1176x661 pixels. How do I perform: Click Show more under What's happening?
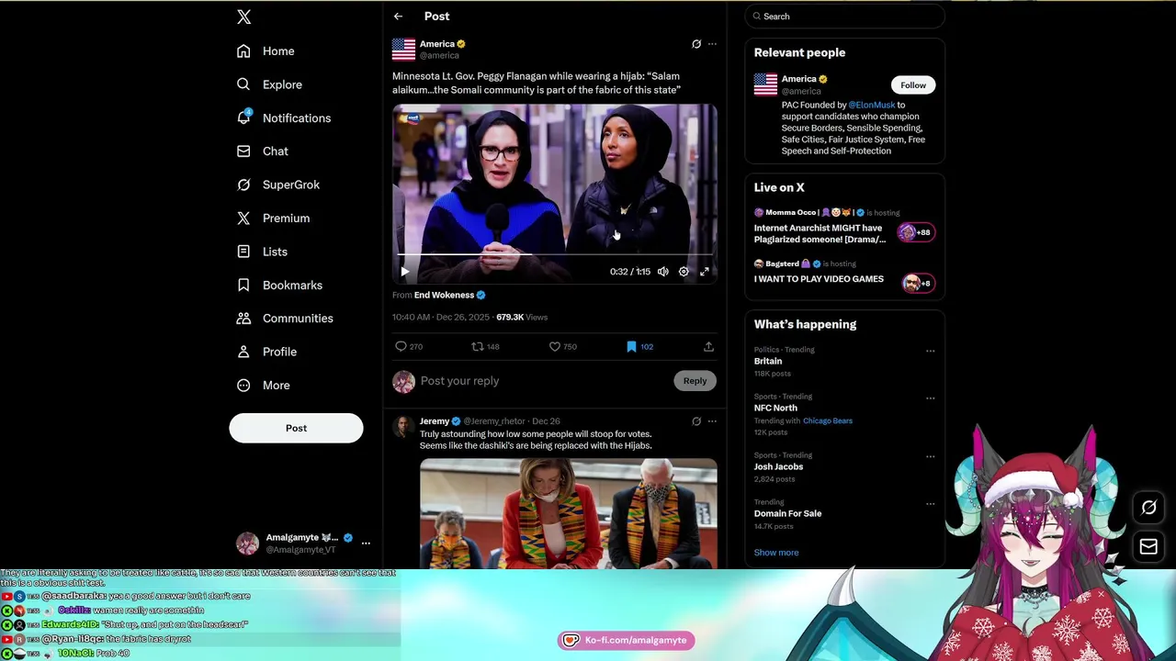coord(776,553)
